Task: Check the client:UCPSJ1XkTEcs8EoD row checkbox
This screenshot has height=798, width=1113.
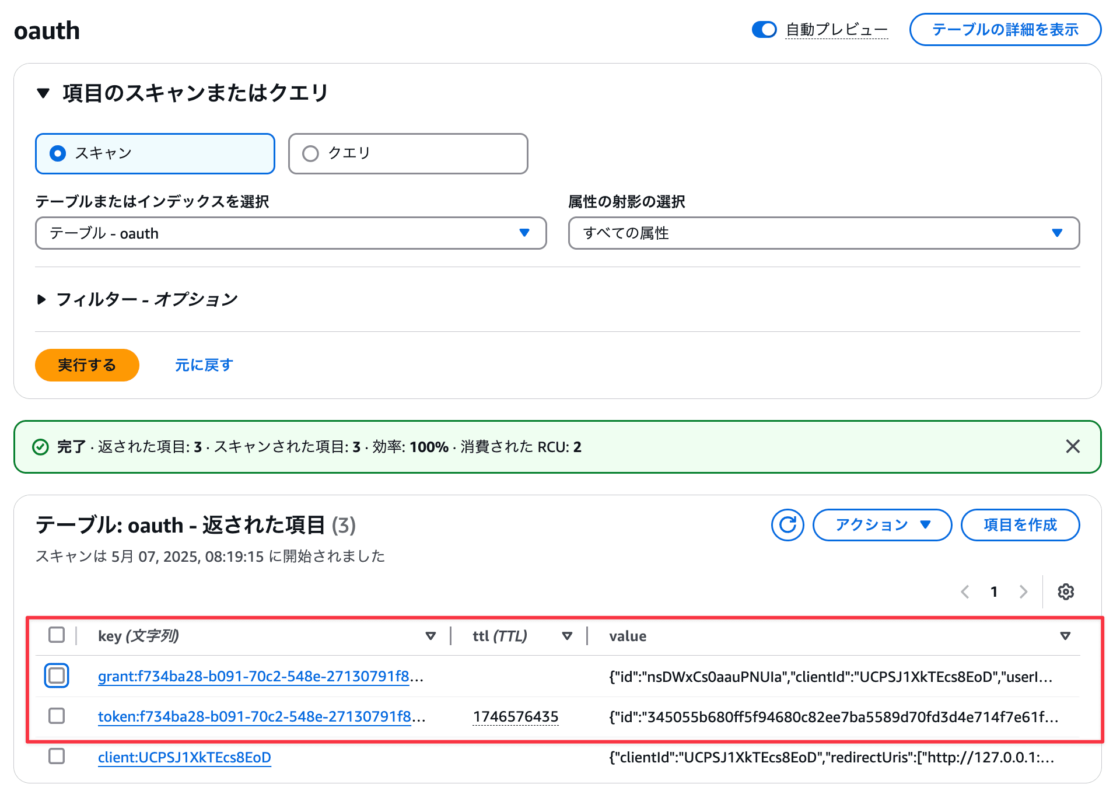Action: (57, 756)
